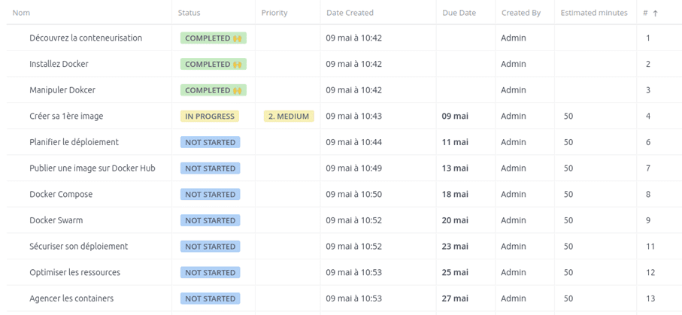Image resolution: width=682 pixels, height=315 pixels.
Task: Click the 09 mai due date of Créer sa 1ère image
Action: (x=455, y=117)
